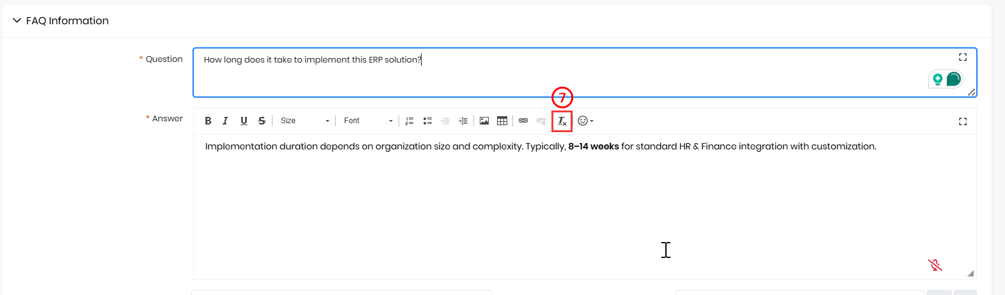Click the green lightbulb assistant icon
The height and width of the screenshot is (295, 1005).
[x=937, y=79]
